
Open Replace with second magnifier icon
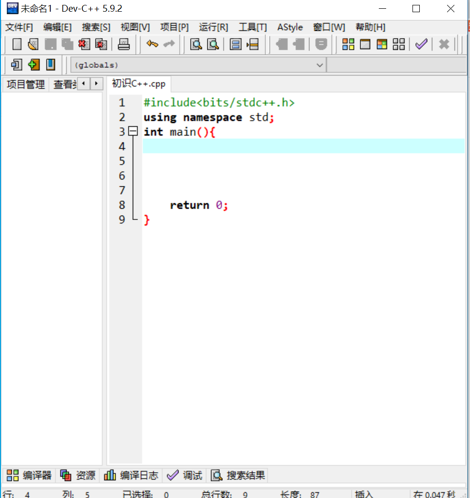point(213,44)
